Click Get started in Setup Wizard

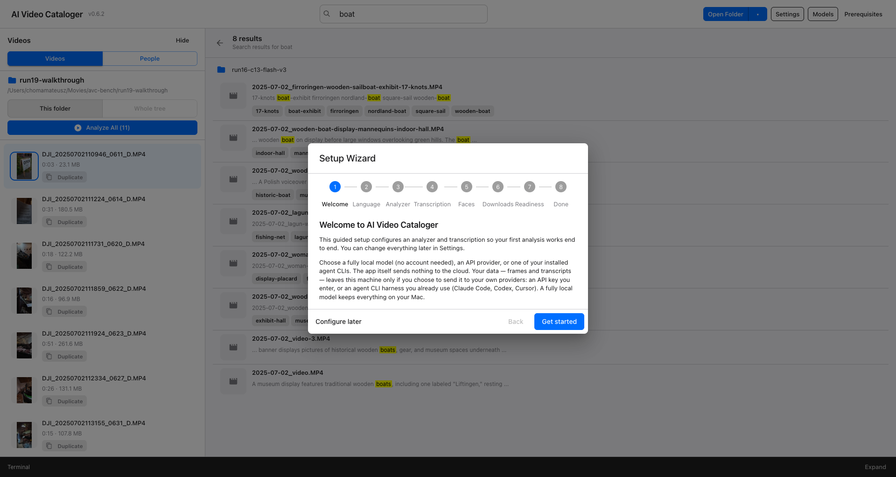coord(559,322)
